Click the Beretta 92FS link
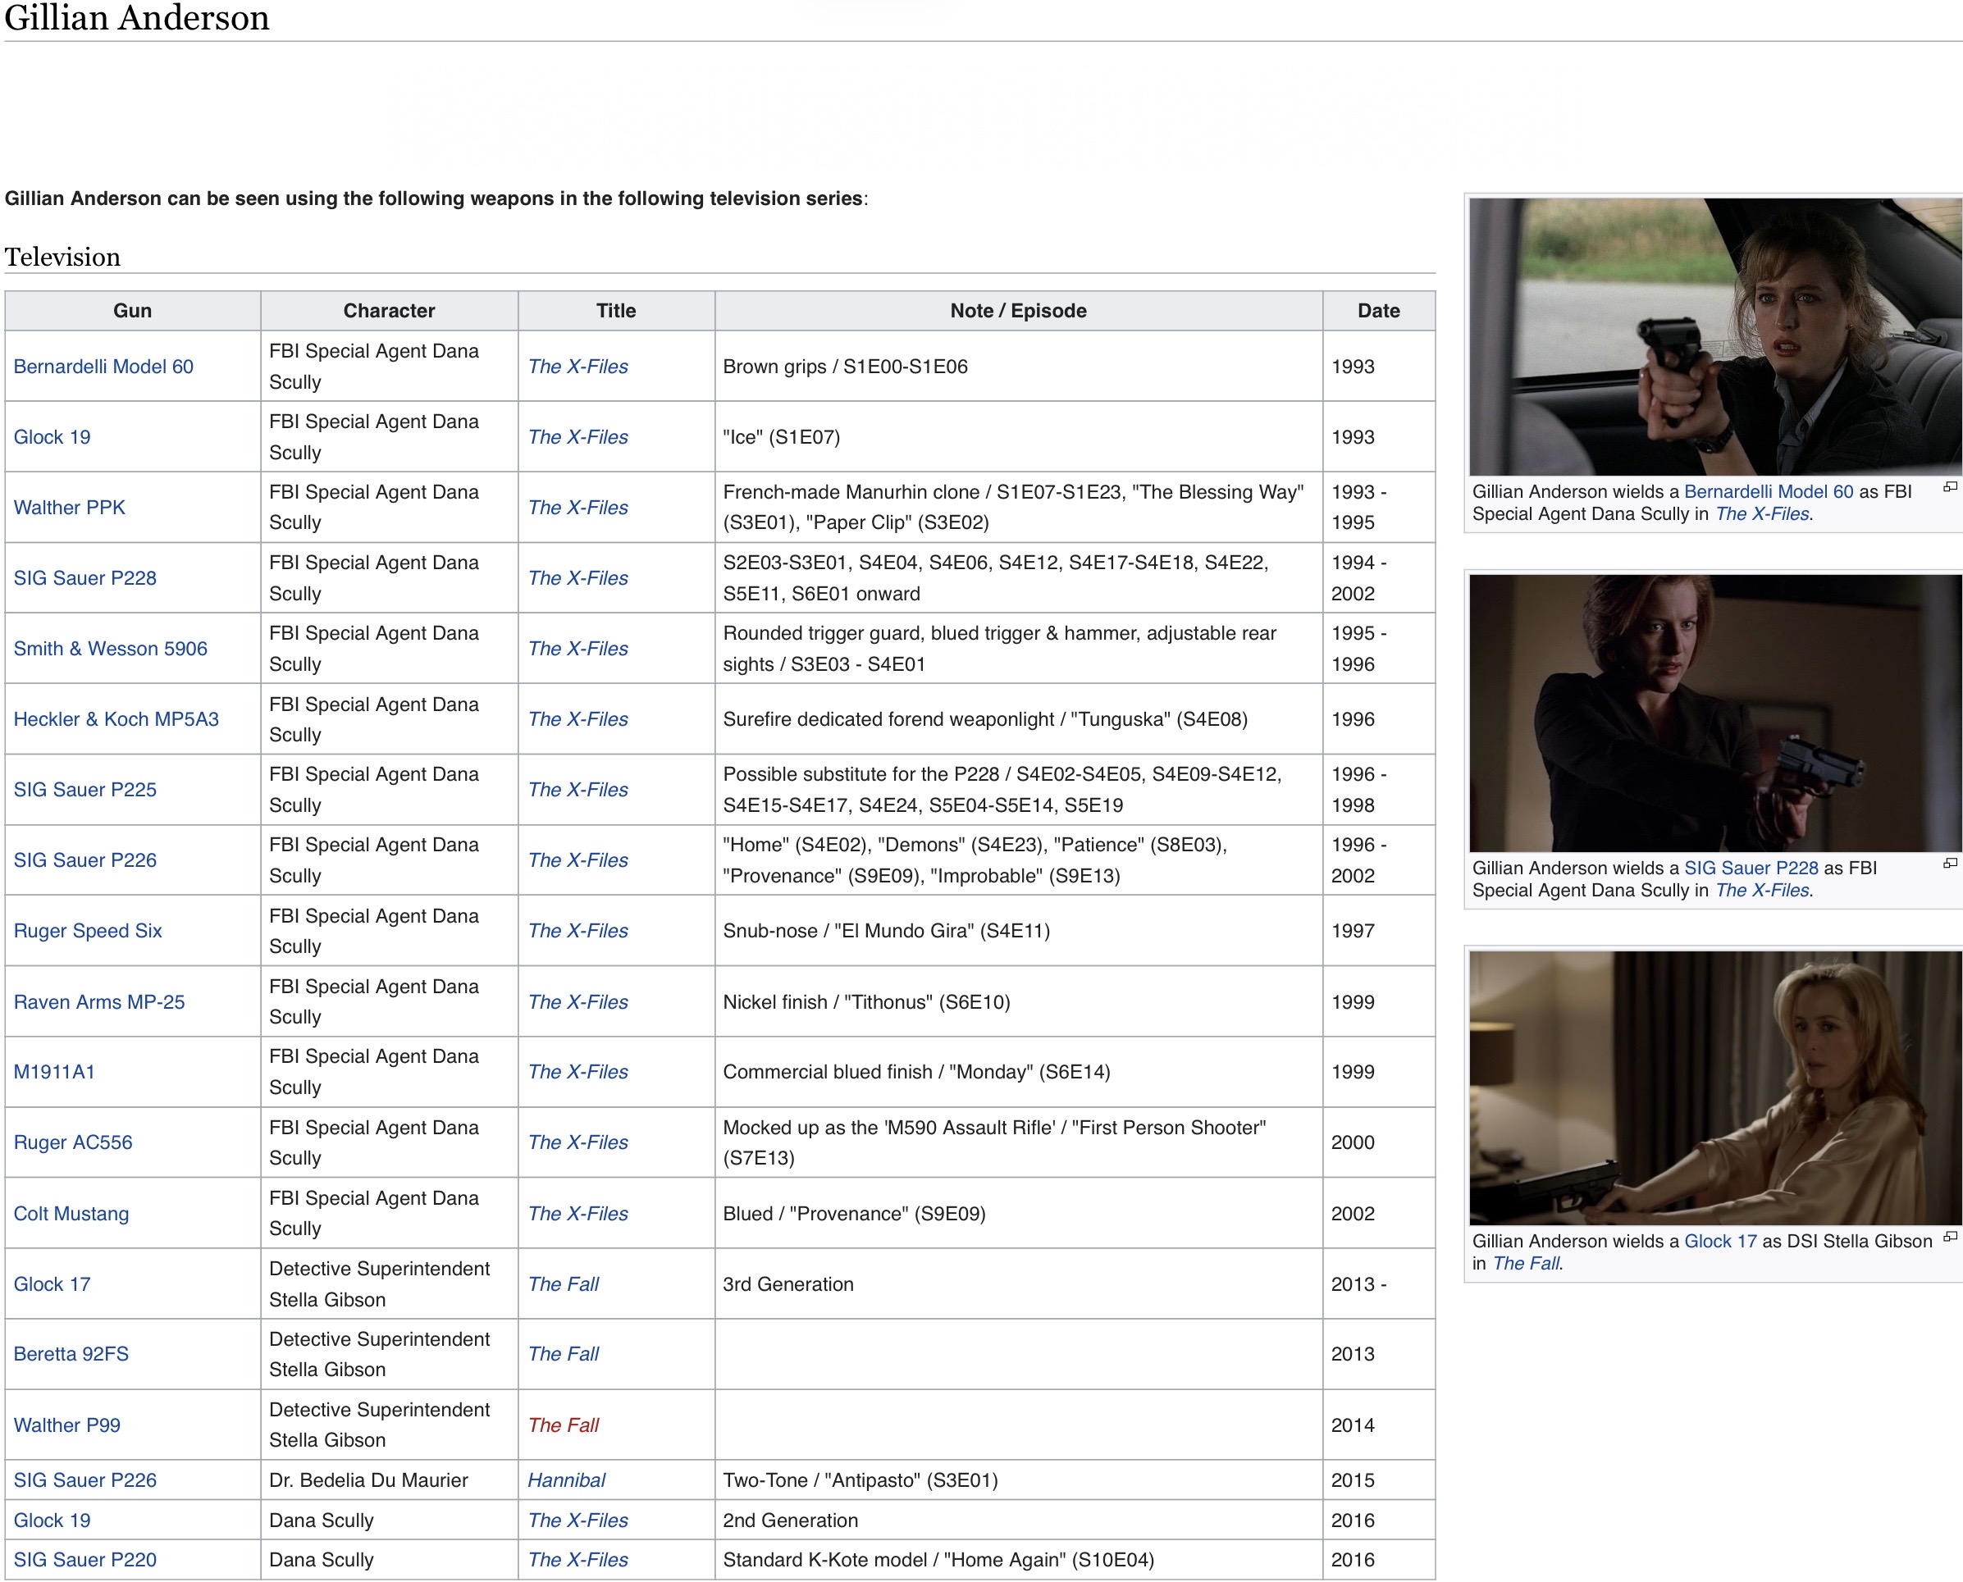Image resolution: width=1963 pixels, height=1582 pixels. pyautogui.click(x=71, y=1354)
